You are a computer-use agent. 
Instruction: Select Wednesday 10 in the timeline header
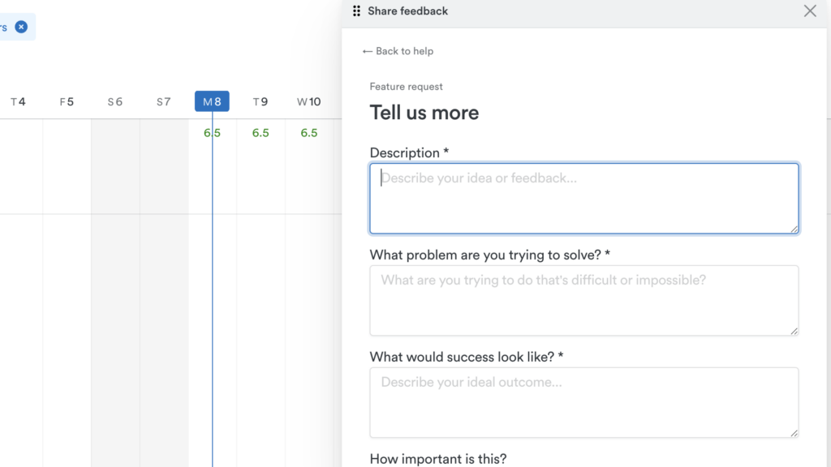pyautogui.click(x=308, y=101)
